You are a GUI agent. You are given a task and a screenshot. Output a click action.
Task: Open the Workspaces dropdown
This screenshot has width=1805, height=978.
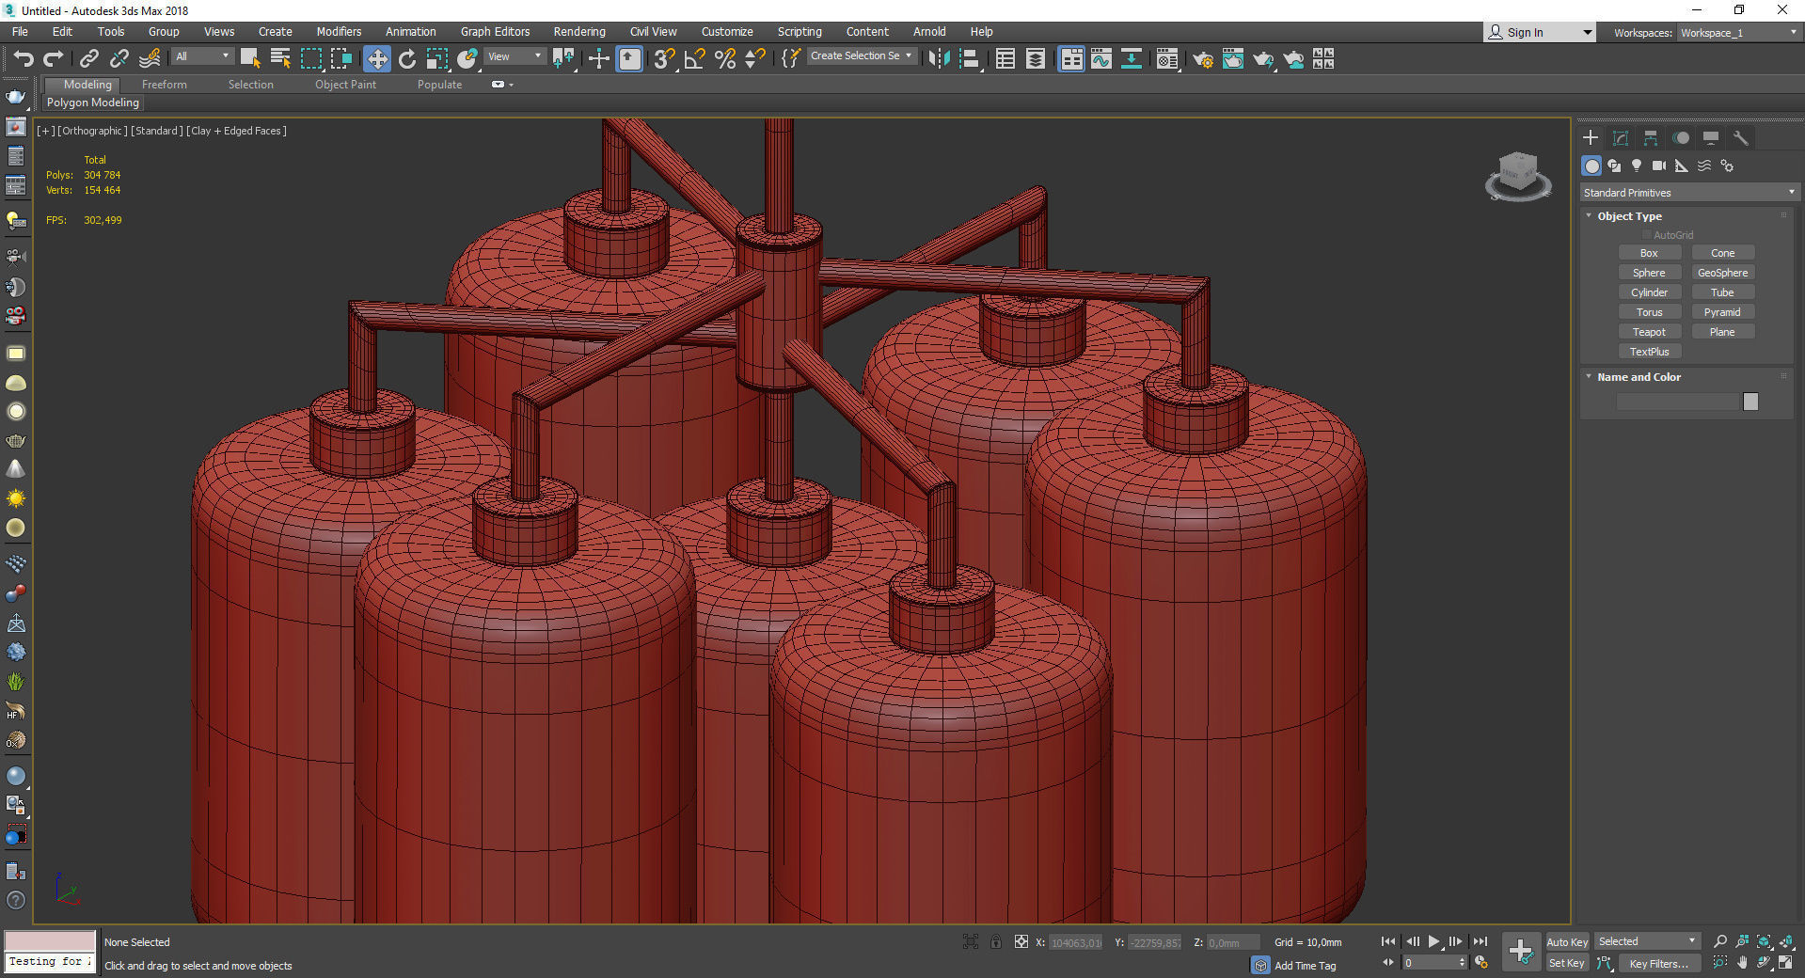click(x=1739, y=33)
